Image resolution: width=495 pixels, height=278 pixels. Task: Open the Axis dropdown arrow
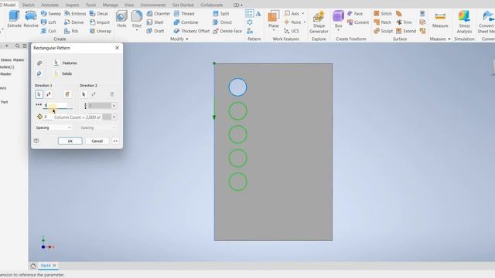[303, 14]
